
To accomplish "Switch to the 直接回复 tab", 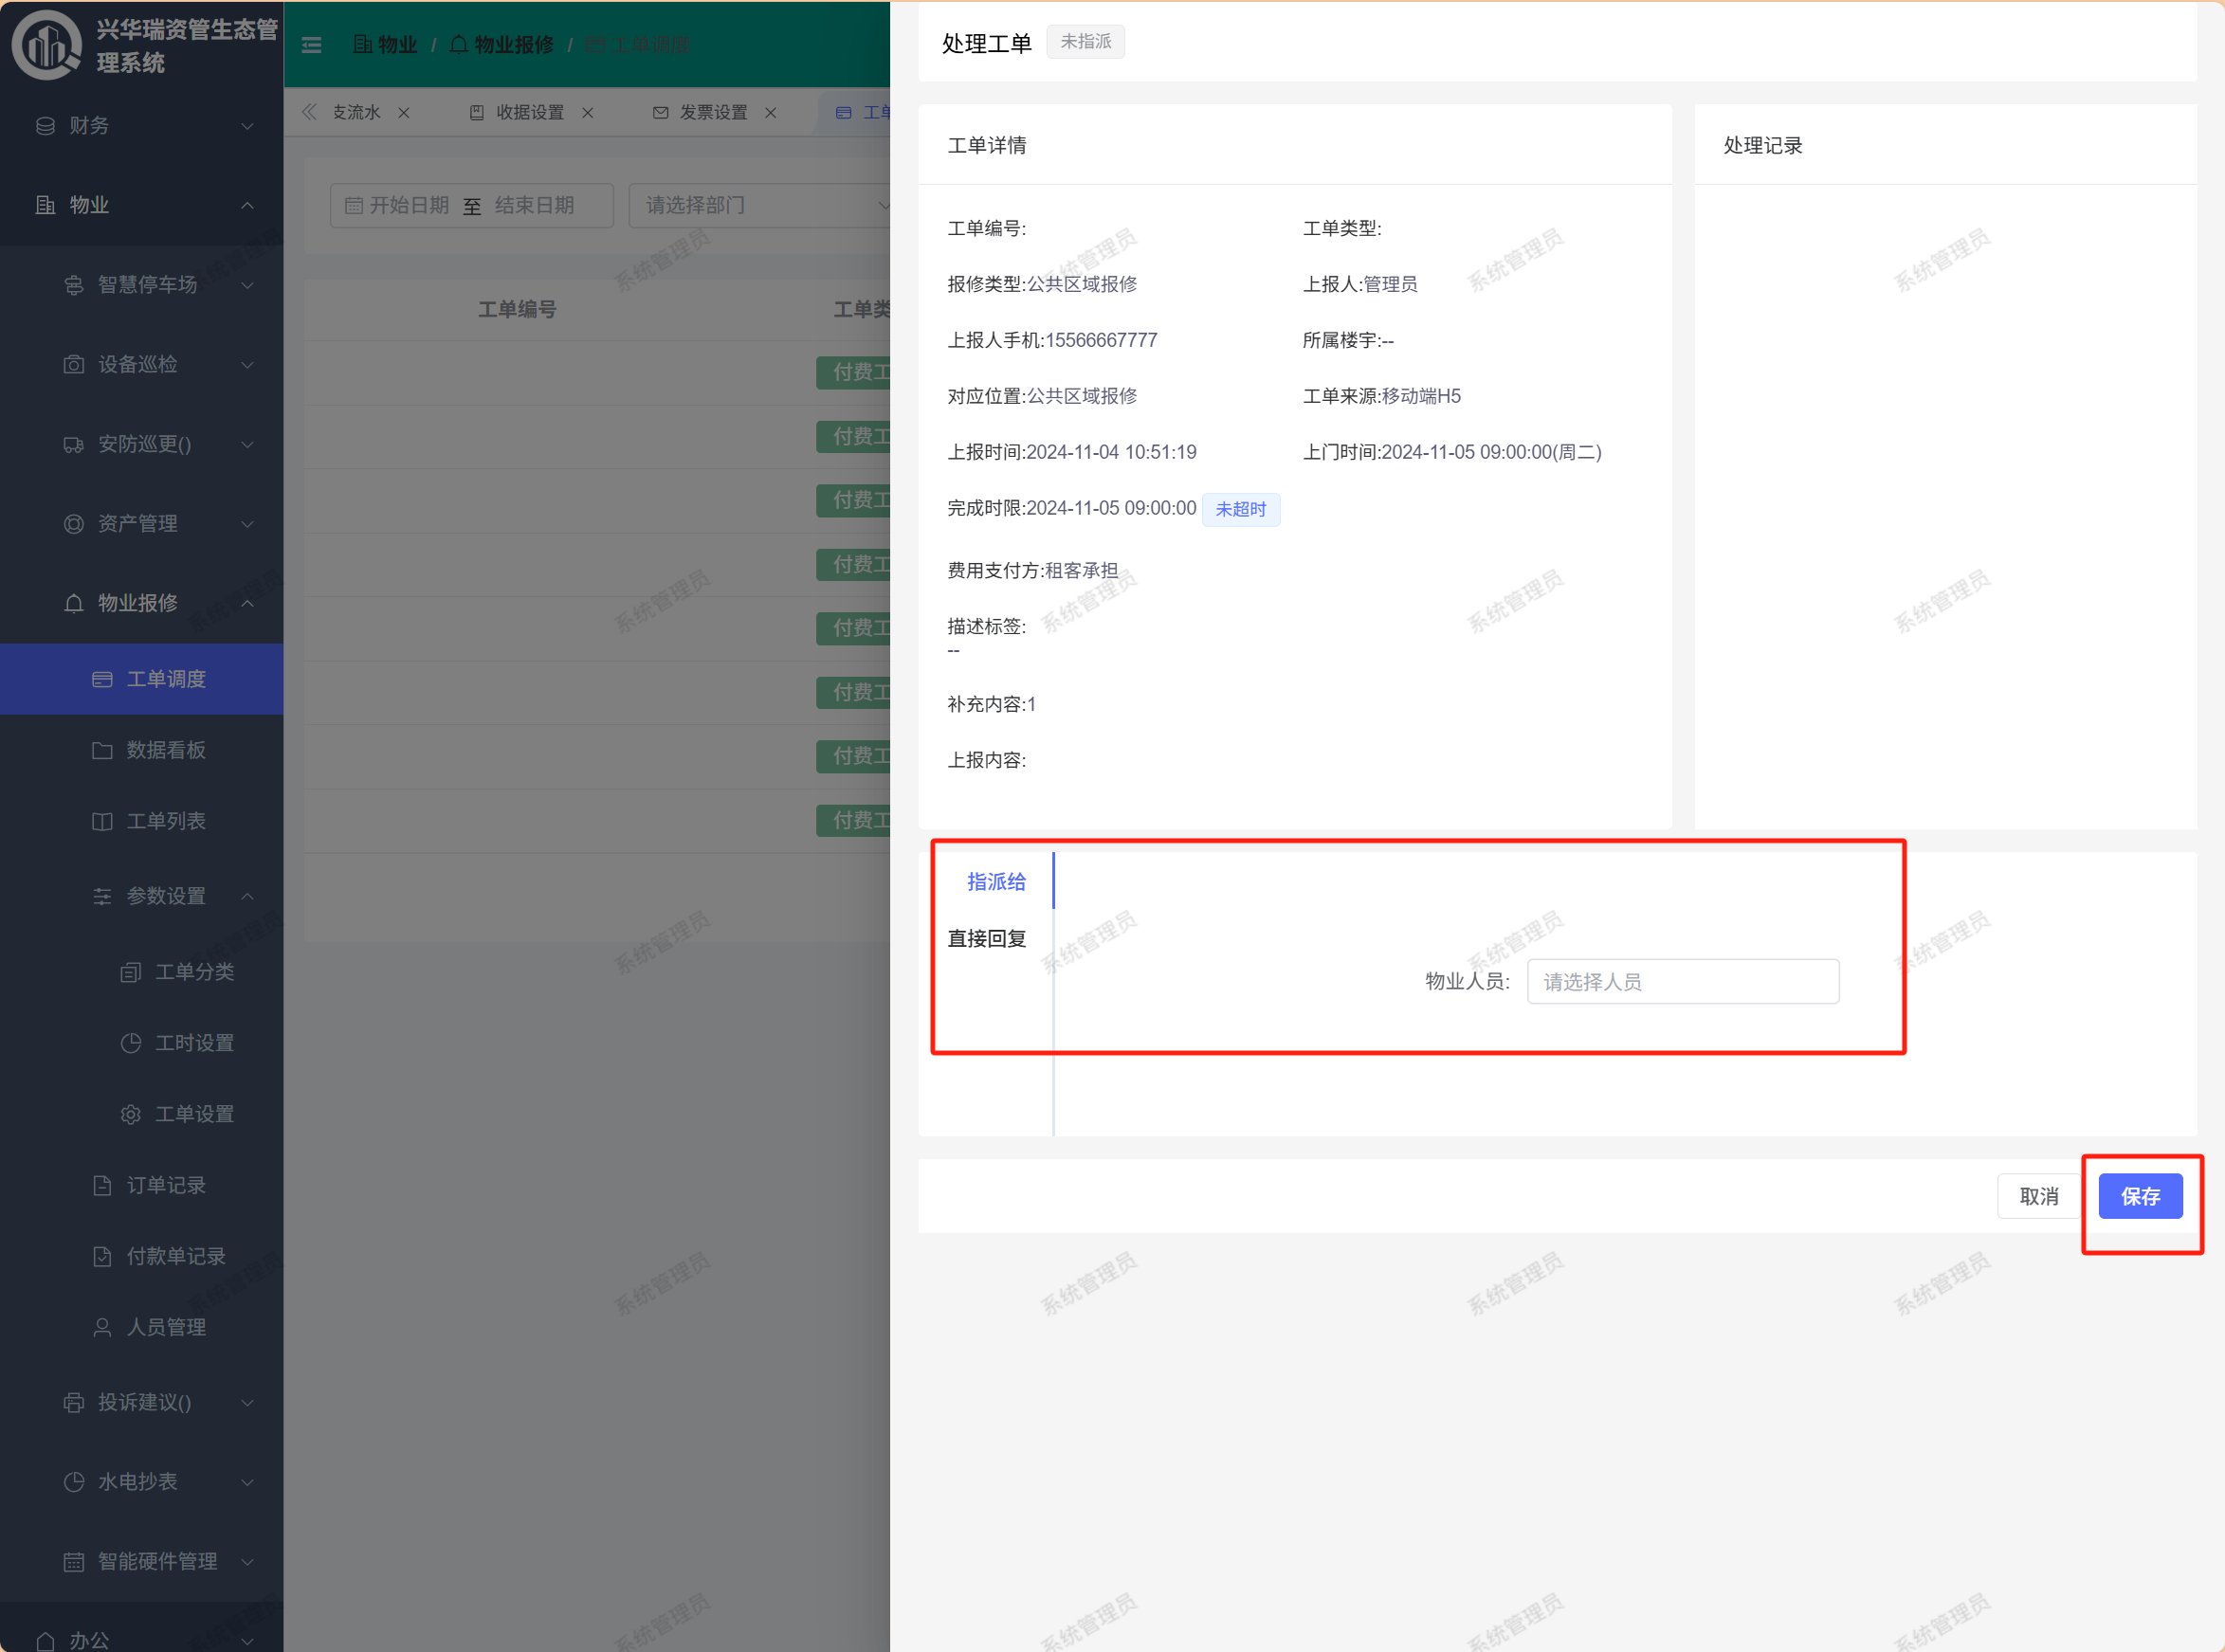I will 987,938.
